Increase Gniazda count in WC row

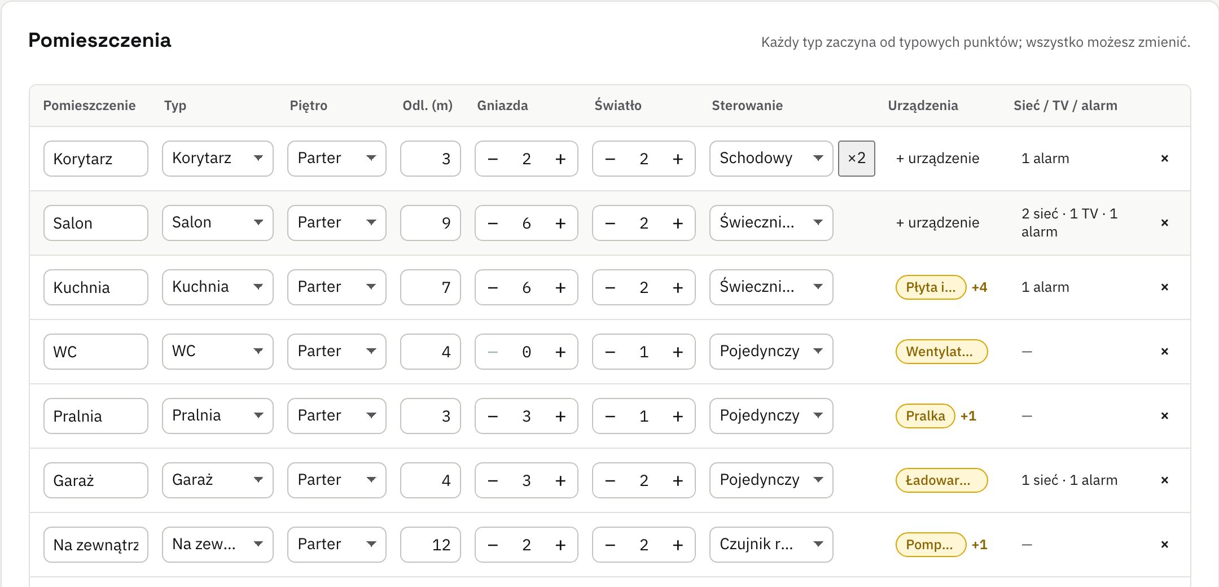(560, 352)
